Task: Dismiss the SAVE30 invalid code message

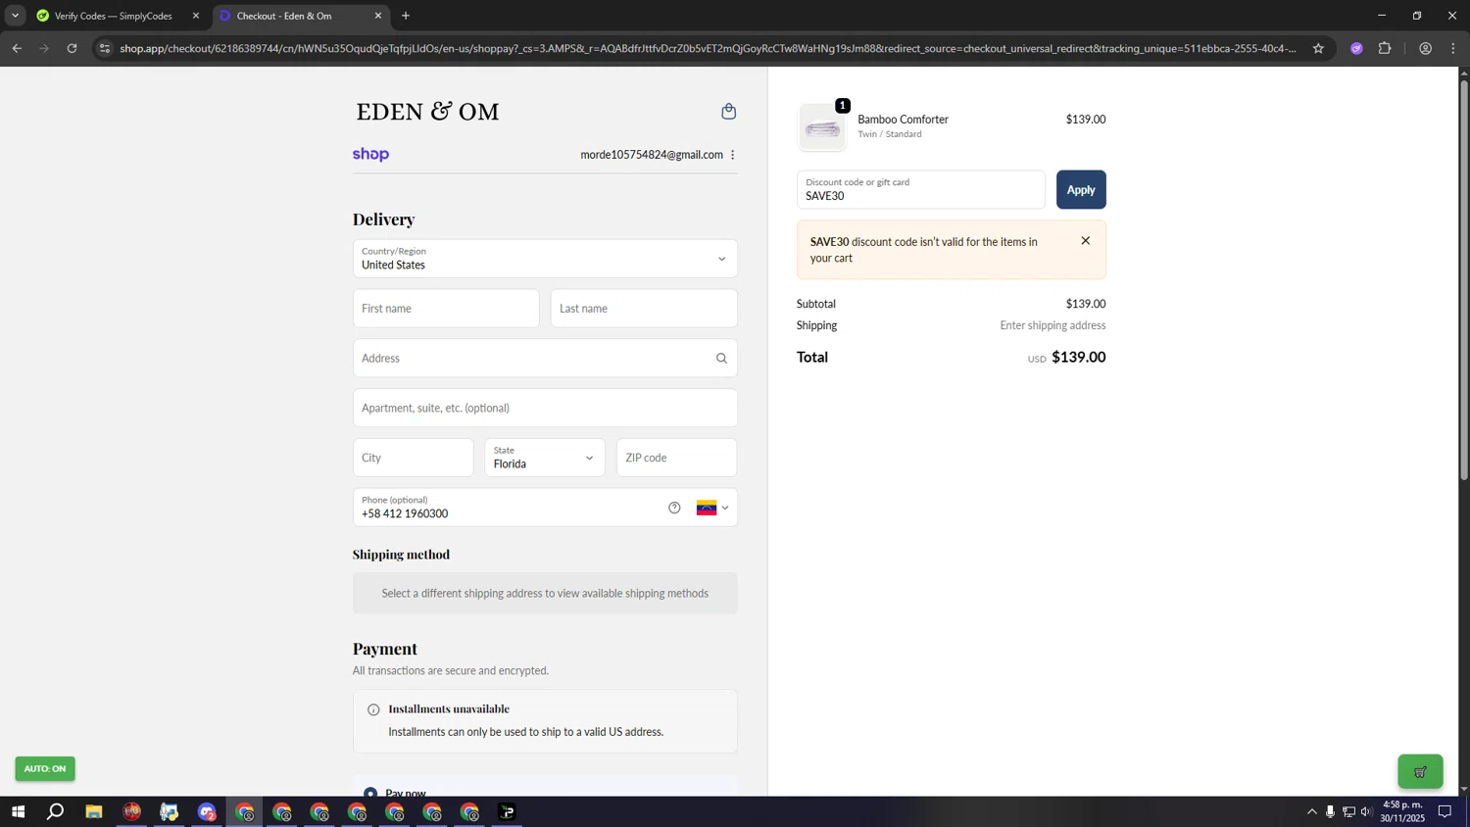Action: [1085, 241]
